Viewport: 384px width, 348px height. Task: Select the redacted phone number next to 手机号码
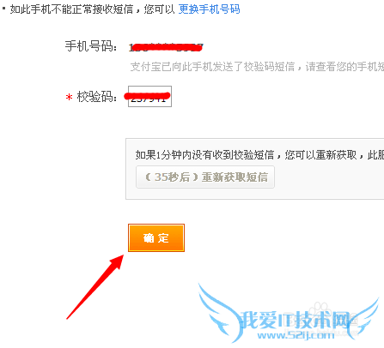(166, 47)
